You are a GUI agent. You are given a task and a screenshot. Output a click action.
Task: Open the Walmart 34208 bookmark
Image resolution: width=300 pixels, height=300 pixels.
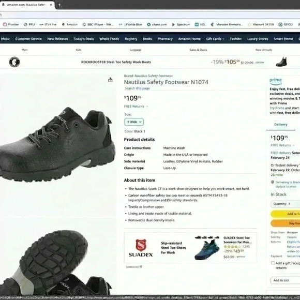point(261,24)
